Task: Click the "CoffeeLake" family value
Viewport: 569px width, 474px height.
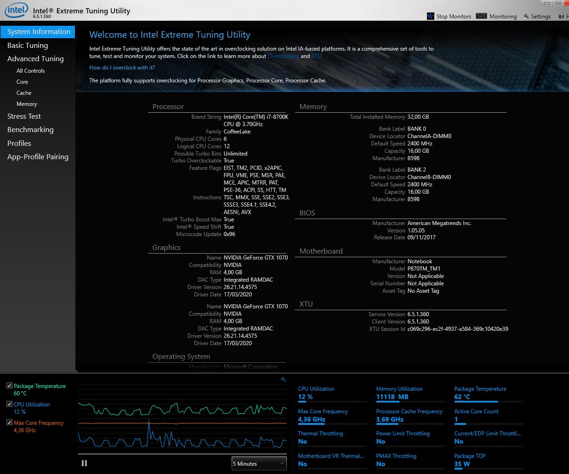Action: point(237,132)
